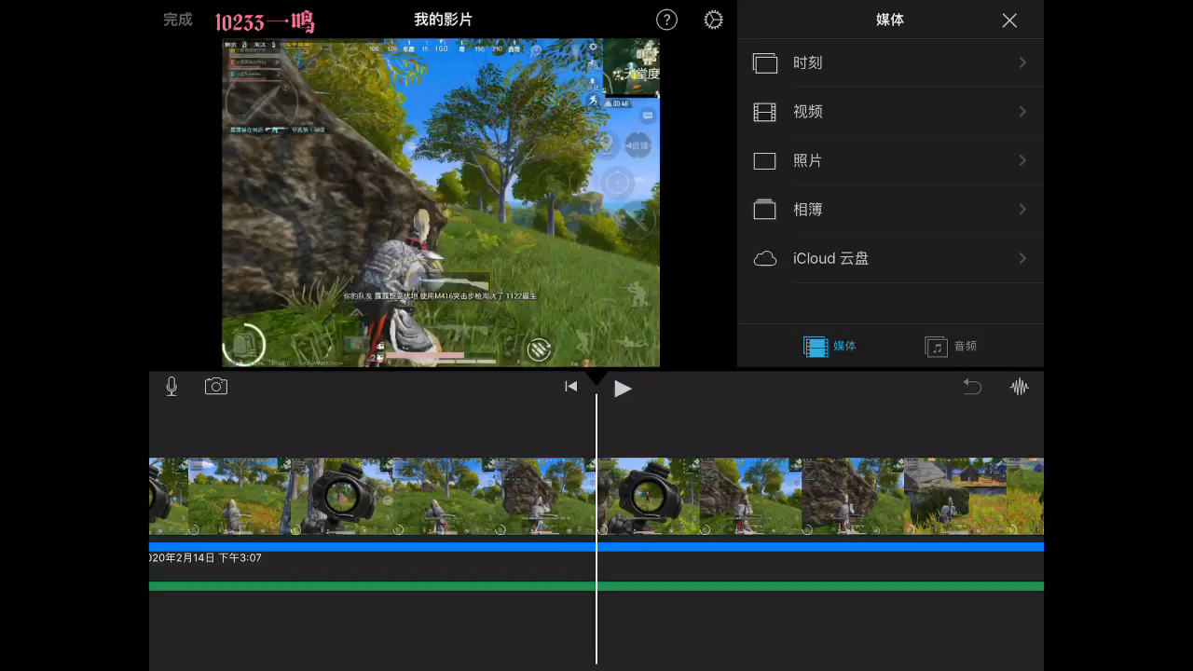Close the 媒体 panel with X
This screenshot has width=1193, height=671.
(1009, 21)
